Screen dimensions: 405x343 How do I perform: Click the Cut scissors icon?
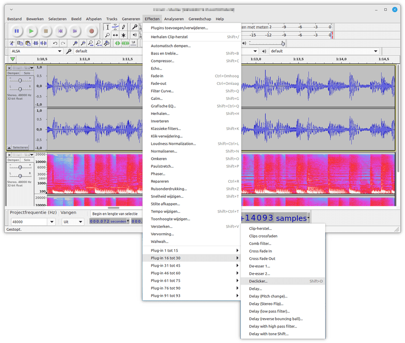coord(12,43)
